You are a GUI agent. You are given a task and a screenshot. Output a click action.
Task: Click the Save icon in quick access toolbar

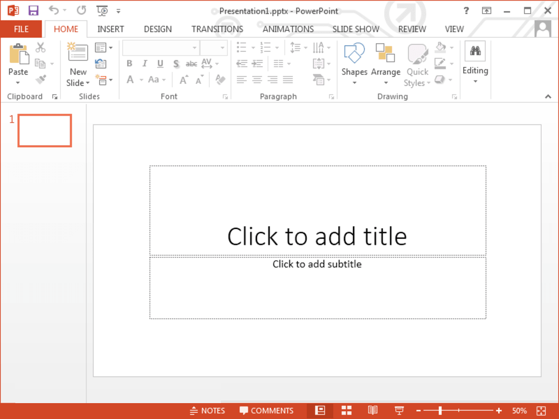point(33,11)
